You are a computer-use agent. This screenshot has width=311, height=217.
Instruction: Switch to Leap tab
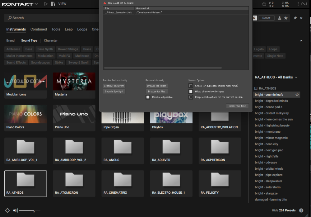[x=69, y=29]
